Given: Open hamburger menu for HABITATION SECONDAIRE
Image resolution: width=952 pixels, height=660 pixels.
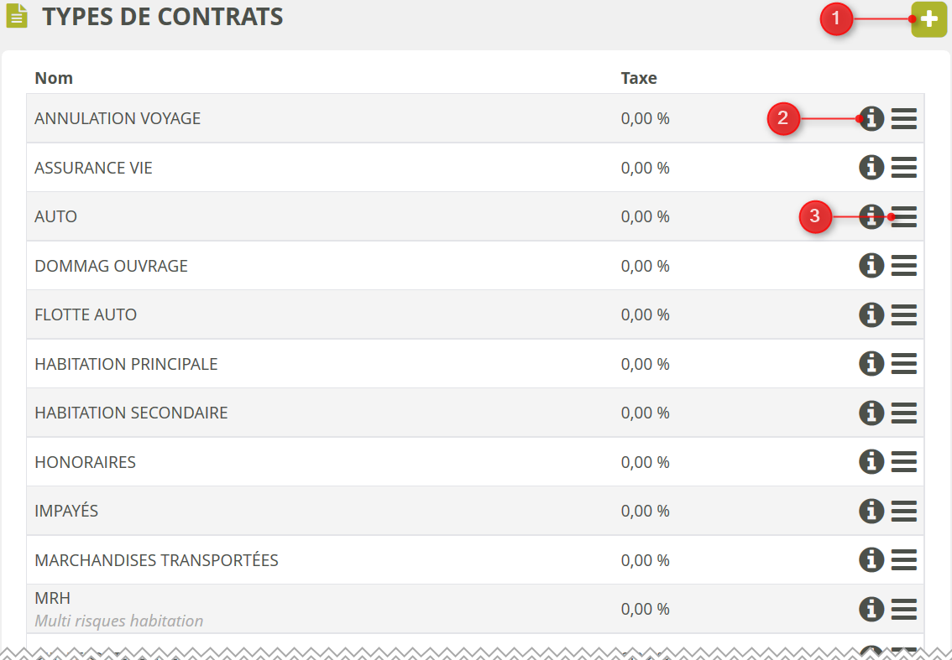Looking at the screenshot, I should click(x=903, y=413).
